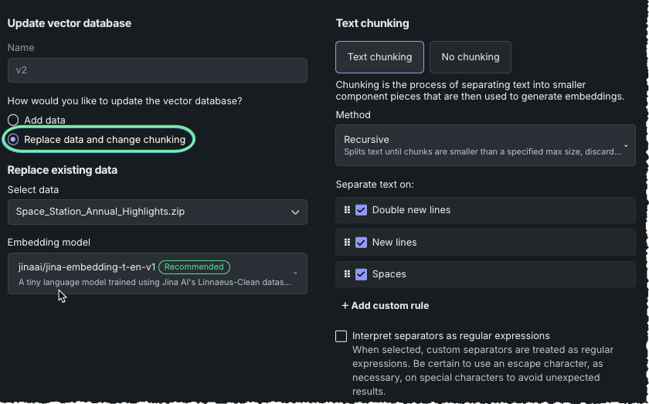The image size is (649, 404).
Task: Click the vector database Name field
Action: point(157,70)
